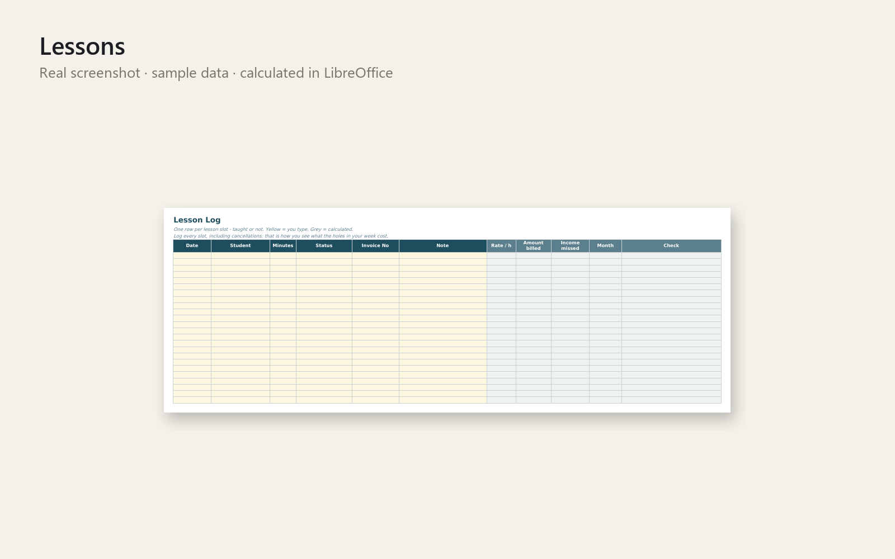This screenshot has height=559, width=895.
Task: Click the Lesson Log title
Action: pos(197,220)
